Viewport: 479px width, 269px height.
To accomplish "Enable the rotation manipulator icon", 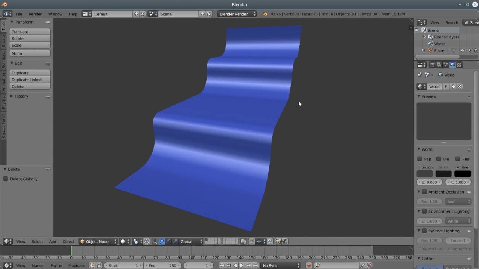I will click(x=168, y=241).
